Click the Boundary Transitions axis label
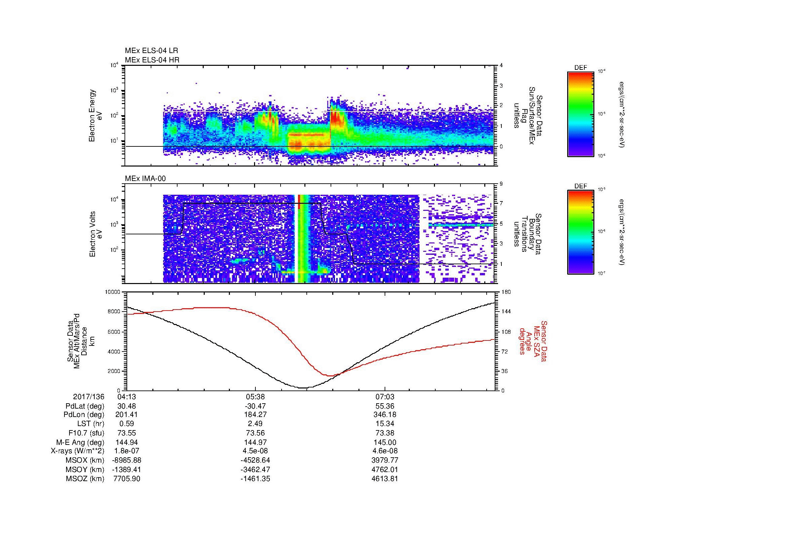785x555 pixels. pos(528,234)
